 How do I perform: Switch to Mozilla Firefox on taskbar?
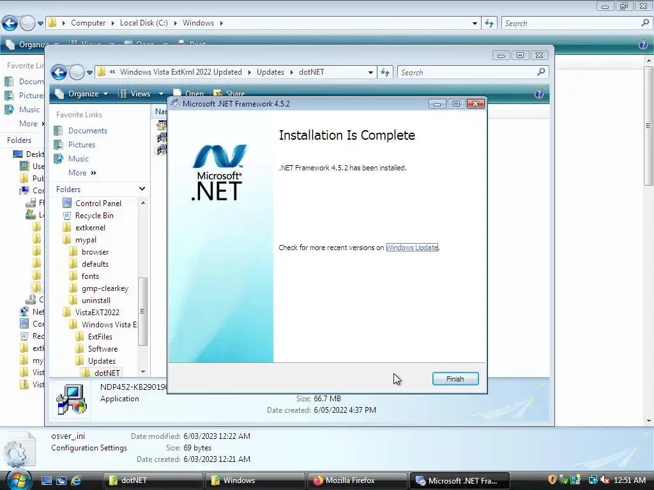click(x=357, y=480)
